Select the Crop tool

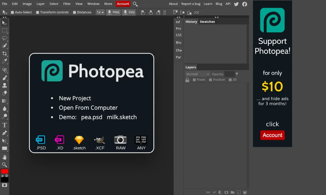coord(5,54)
